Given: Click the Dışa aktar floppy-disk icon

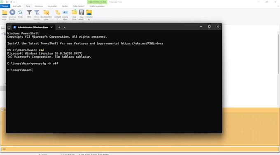Looking at the screenshot, I should 82,12.
